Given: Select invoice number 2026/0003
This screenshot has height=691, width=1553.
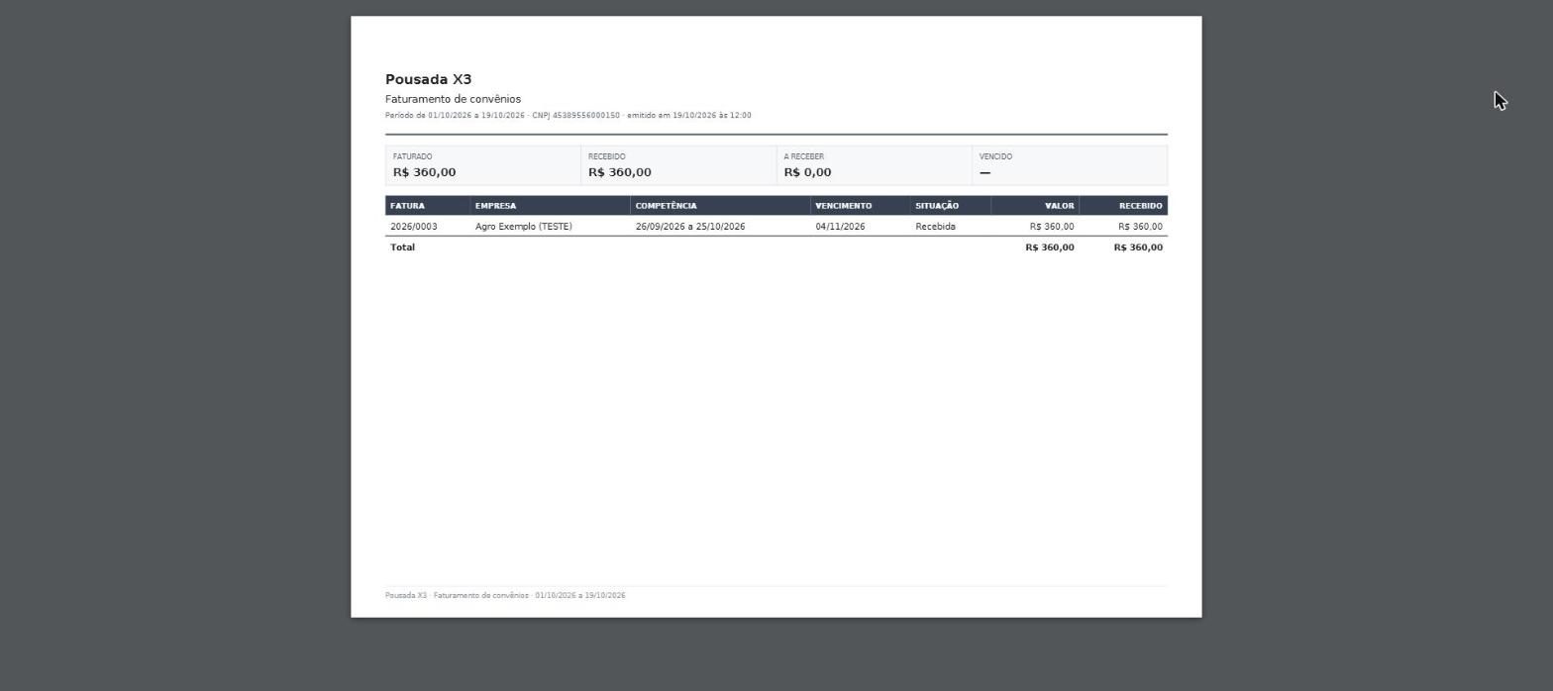Looking at the screenshot, I should pyautogui.click(x=413, y=227).
